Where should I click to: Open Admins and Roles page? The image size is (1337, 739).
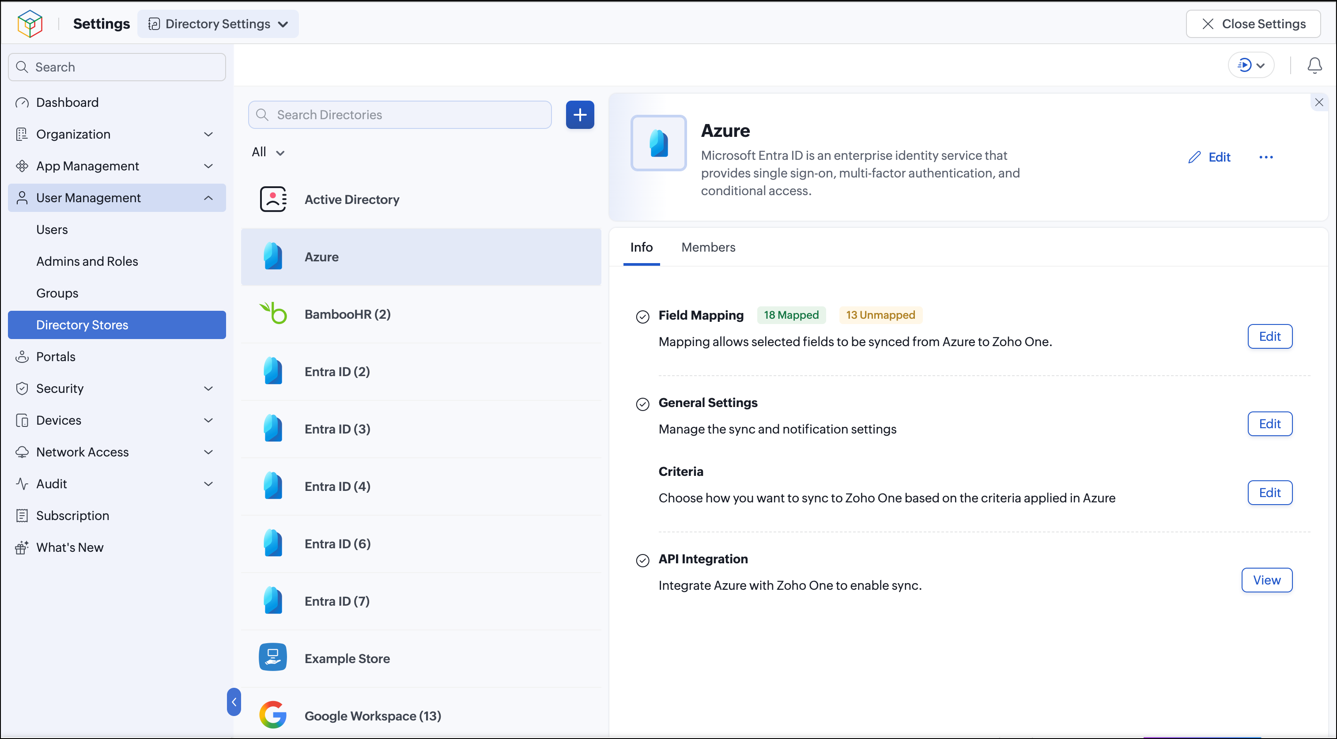tap(117, 261)
